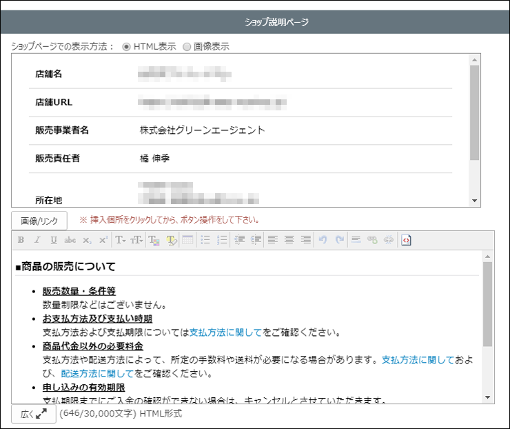Click the お支払方法及び支払い時期 item
This screenshot has width=510, height=429.
click(x=98, y=319)
